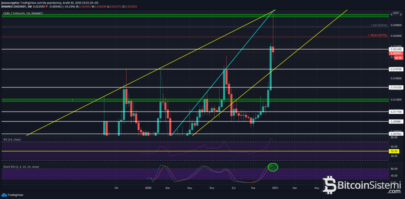Screen dimensions: 405x199
Task: Click the Eki label on time axis
Action: click(x=117, y=188)
